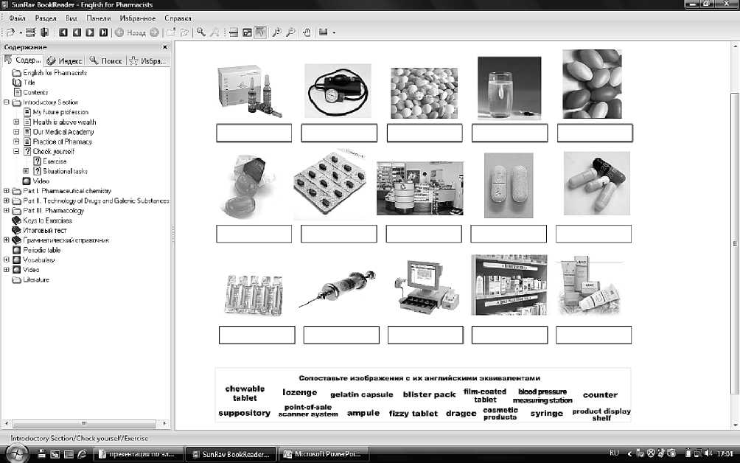Click the Назад back button
This screenshot has width=740, height=463.
pos(130,32)
